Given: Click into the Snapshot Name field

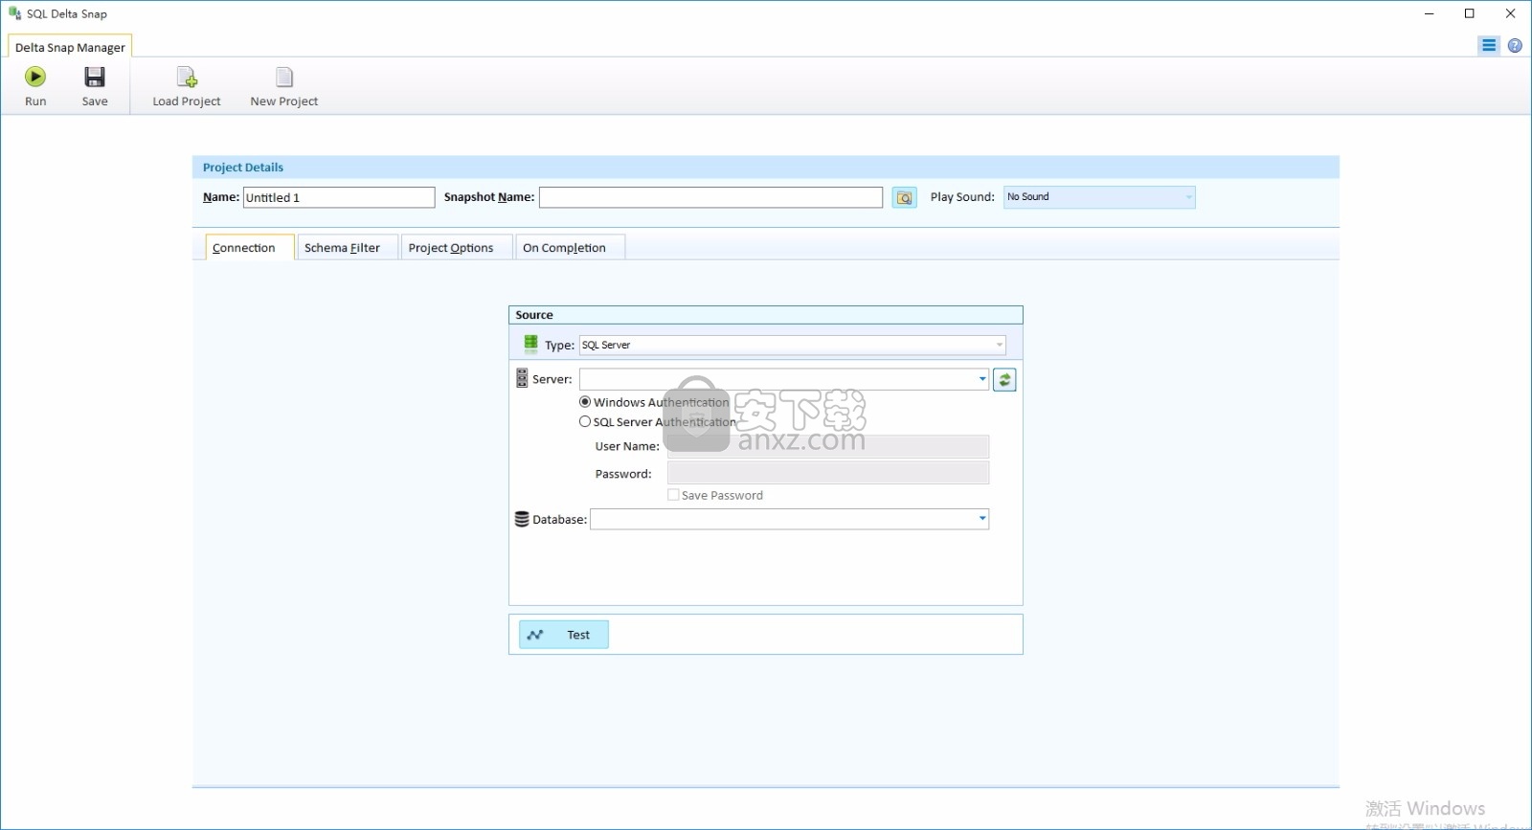Looking at the screenshot, I should pos(710,197).
